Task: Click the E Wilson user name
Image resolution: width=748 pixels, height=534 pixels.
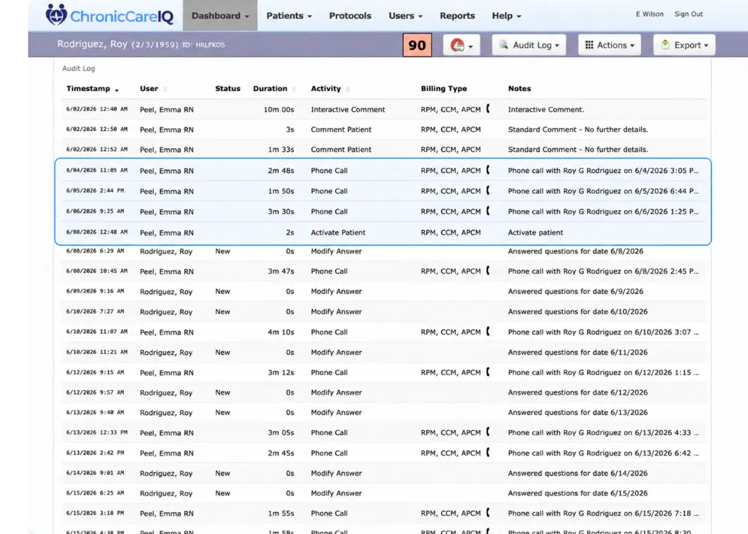Action: [649, 14]
